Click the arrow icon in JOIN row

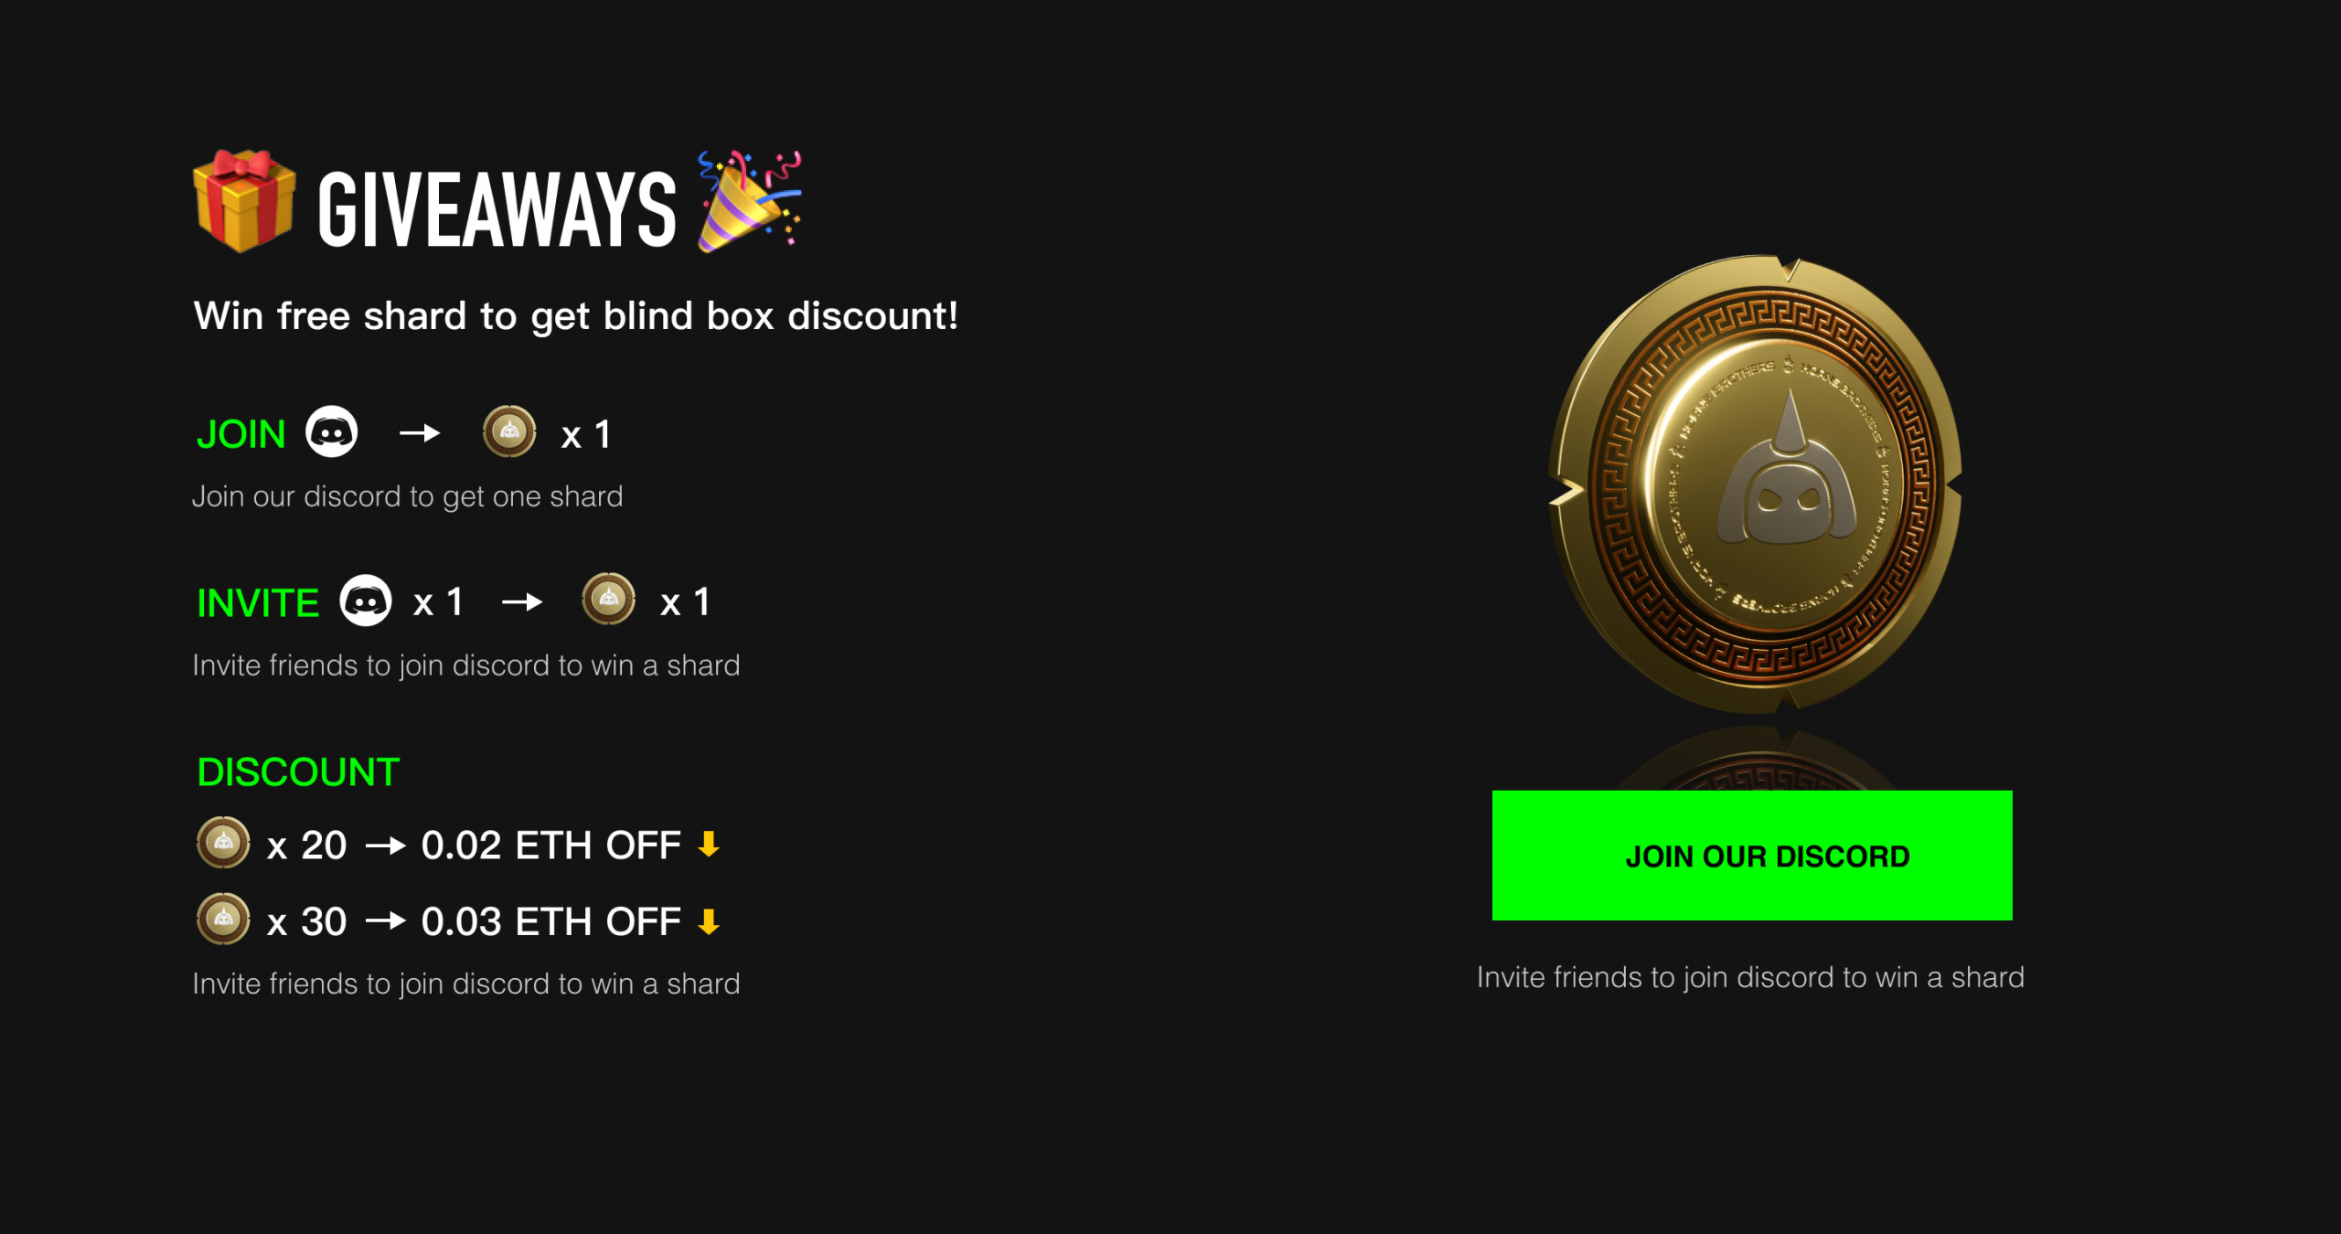point(420,432)
